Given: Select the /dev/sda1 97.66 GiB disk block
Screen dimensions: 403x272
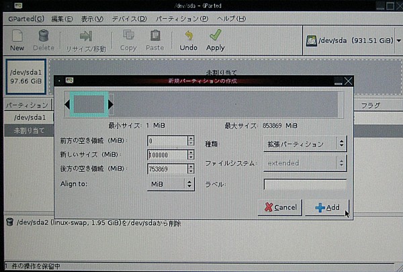Looking at the screenshot, I should (x=26, y=77).
